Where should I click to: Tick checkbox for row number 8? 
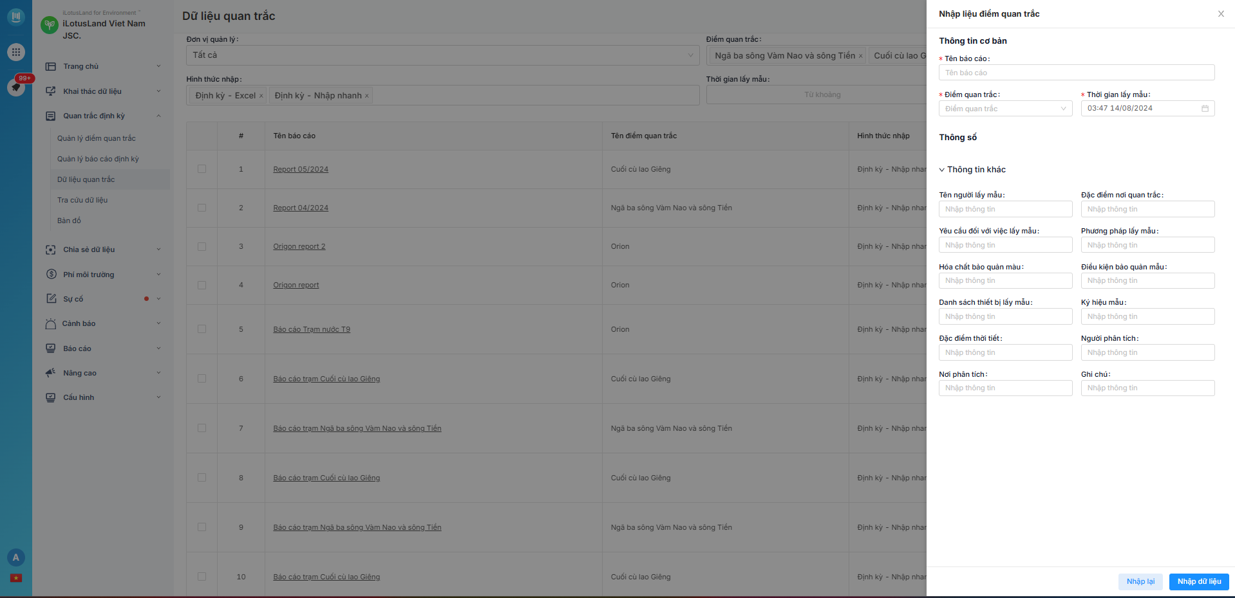202,478
